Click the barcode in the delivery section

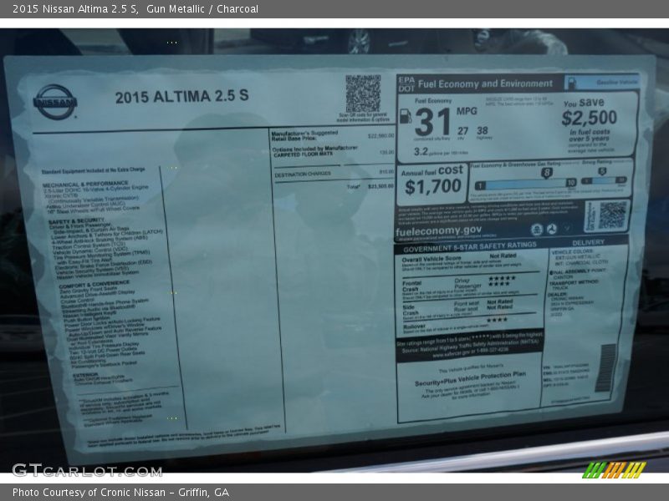tap(605, 368)
